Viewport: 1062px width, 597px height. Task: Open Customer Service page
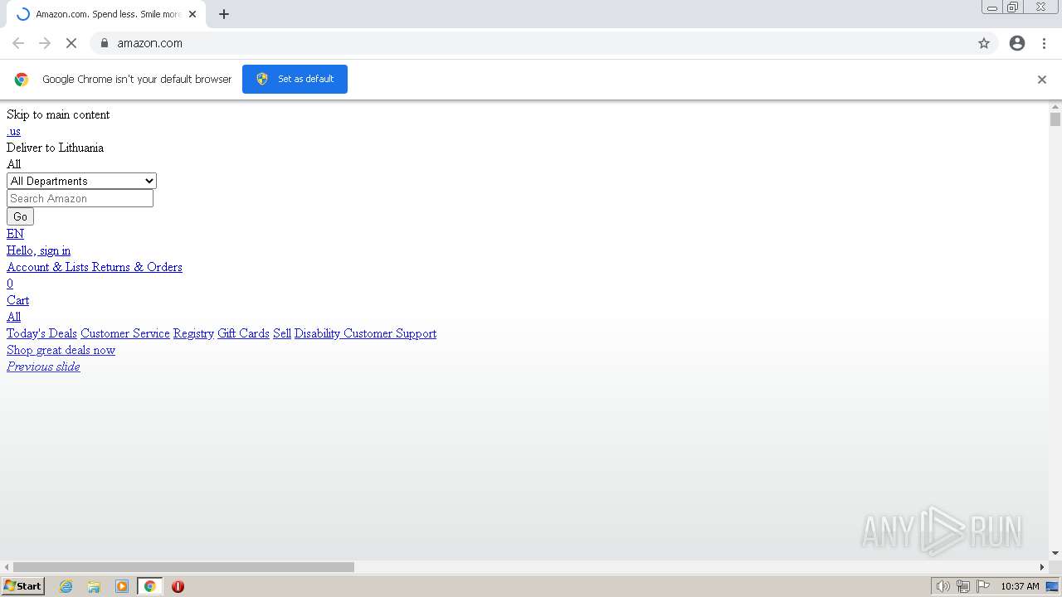[125, 333]
